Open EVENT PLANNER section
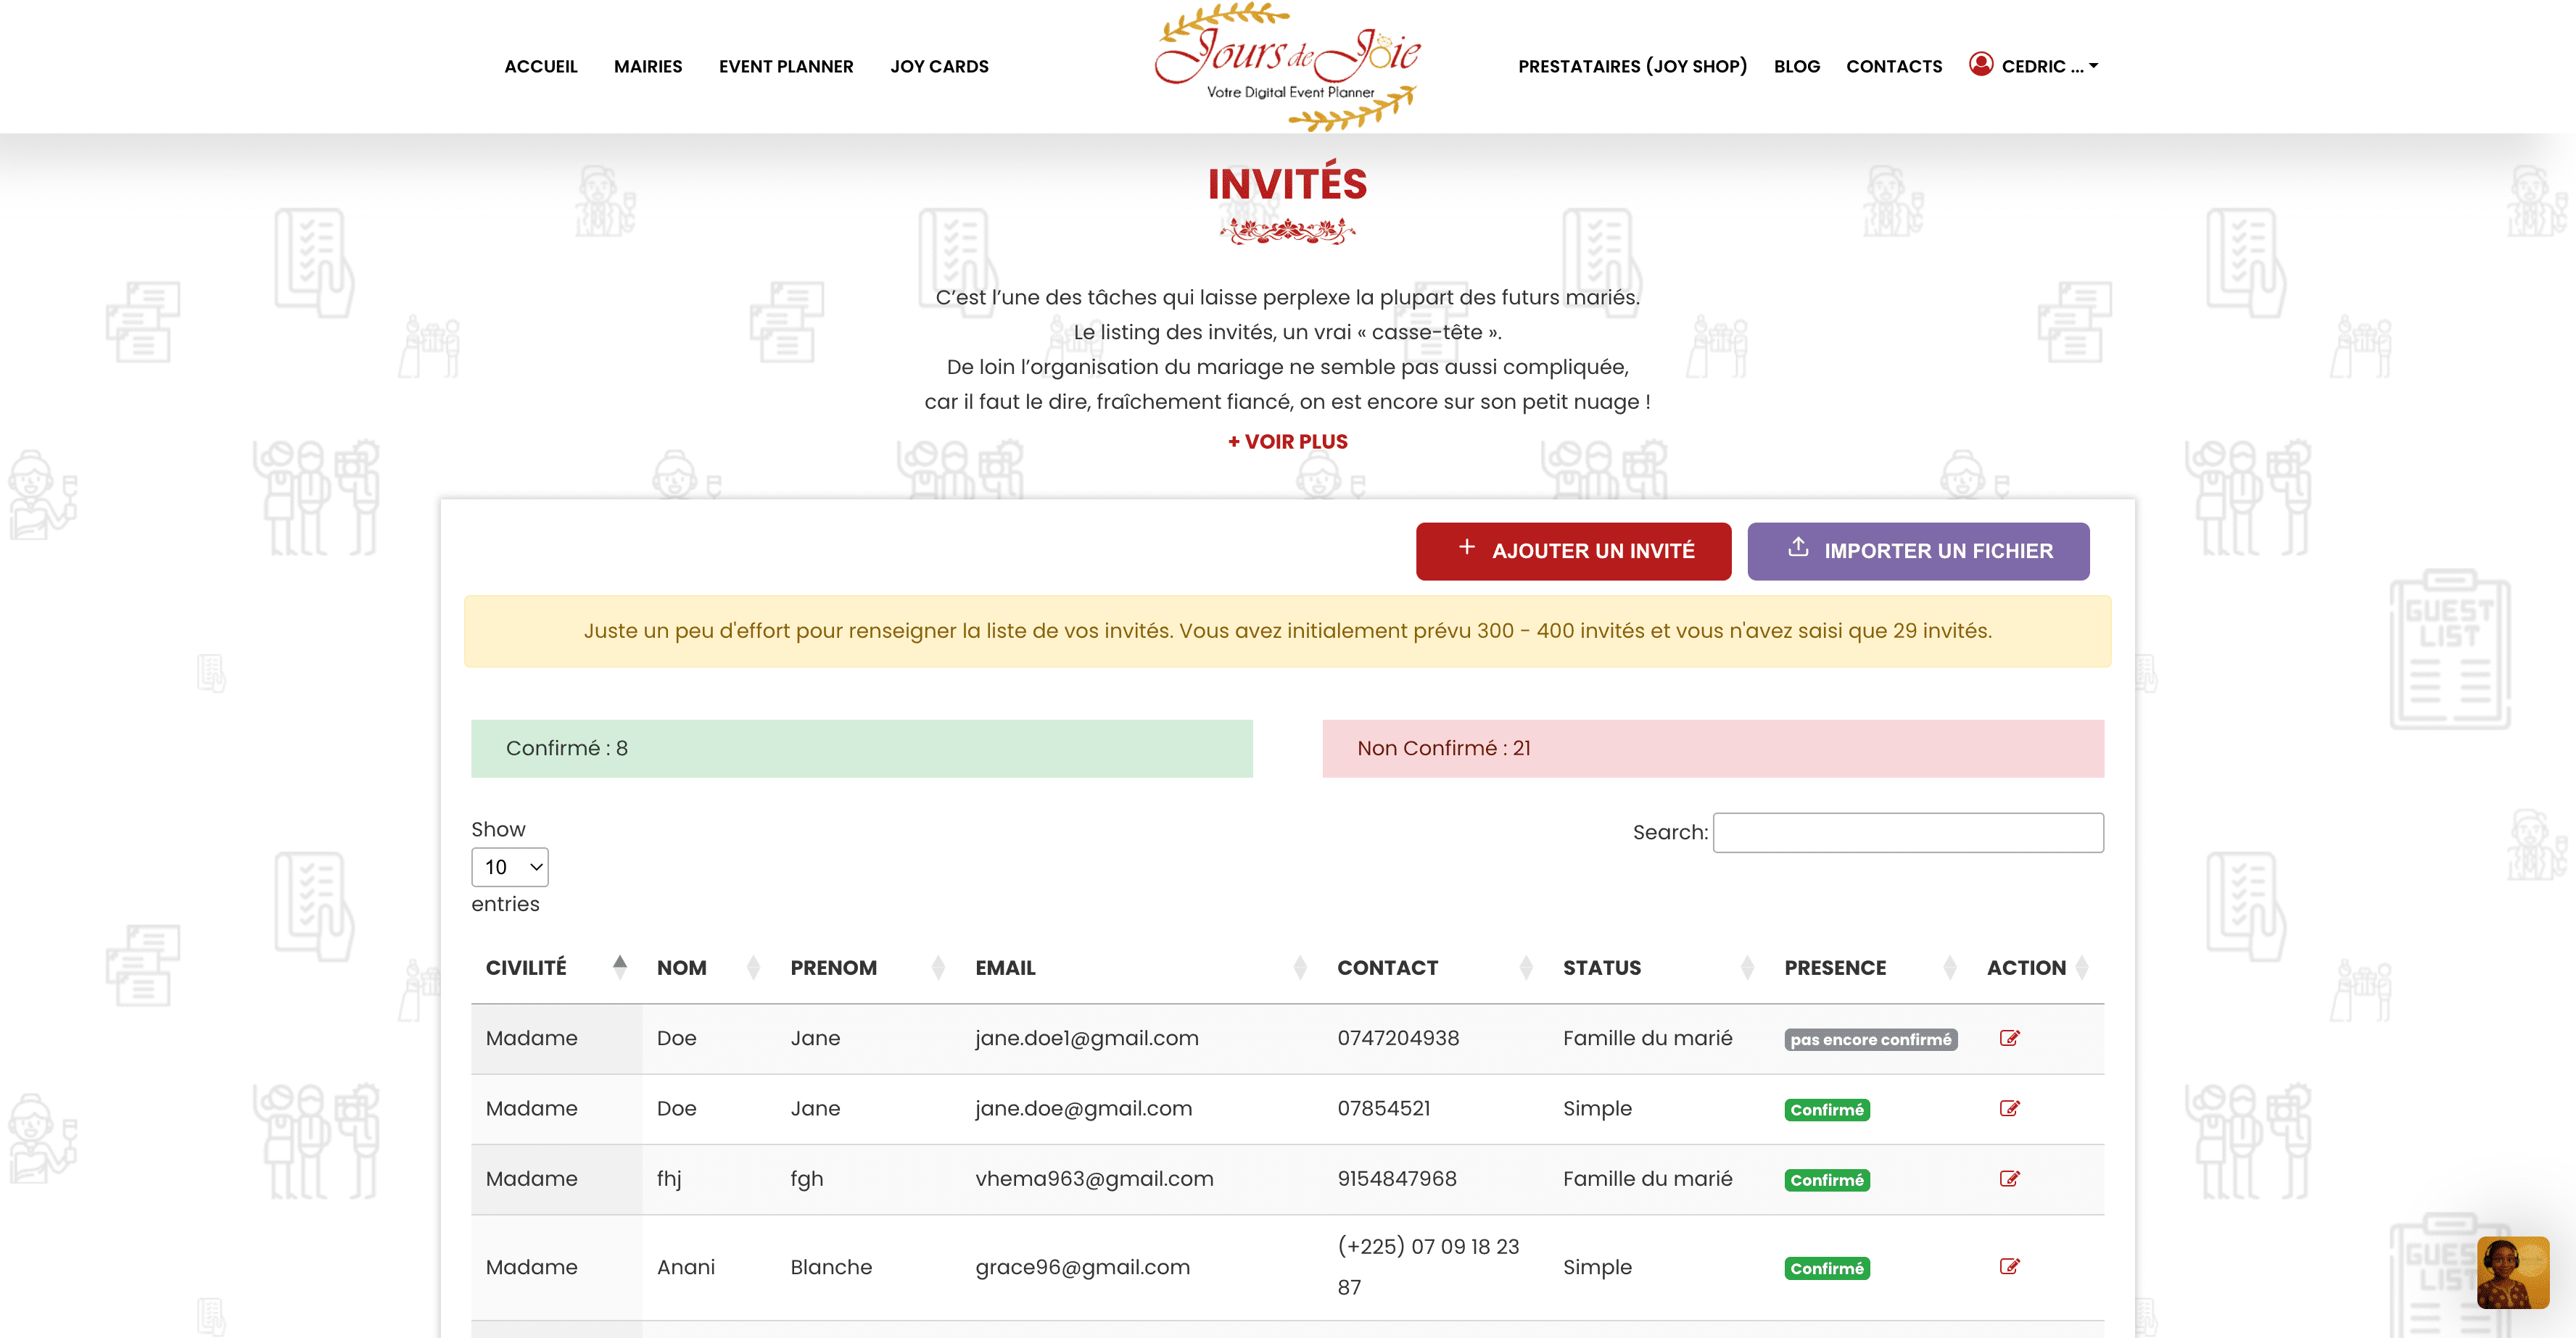Image resolution: width=2576 pixels, height=1338 pixels. (786, 66)
